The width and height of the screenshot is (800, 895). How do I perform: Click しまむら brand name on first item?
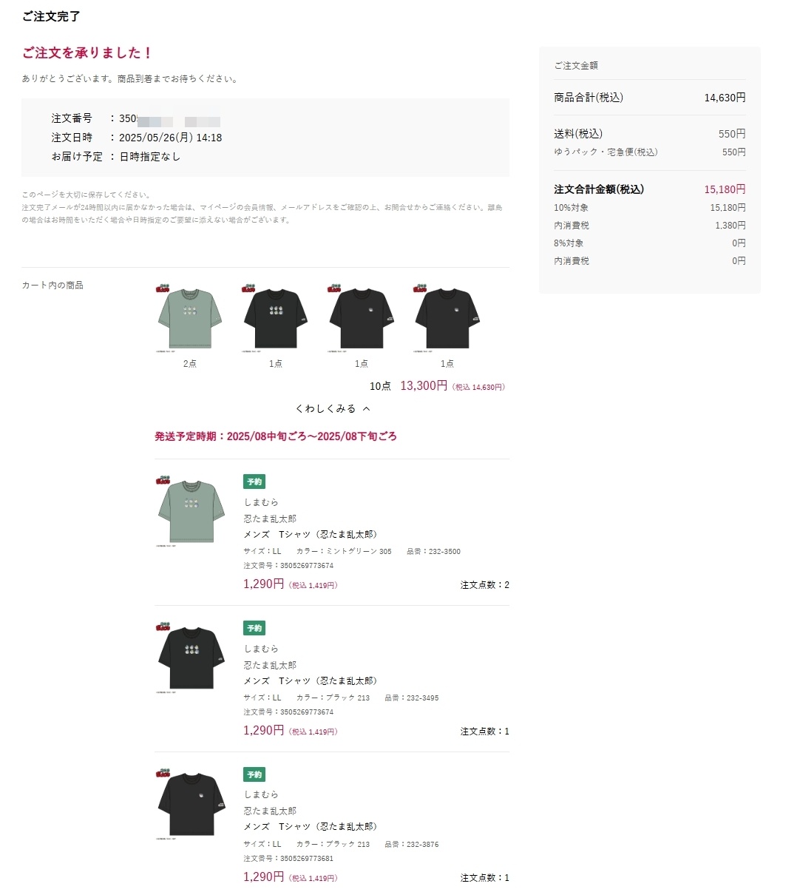[261, 502]
